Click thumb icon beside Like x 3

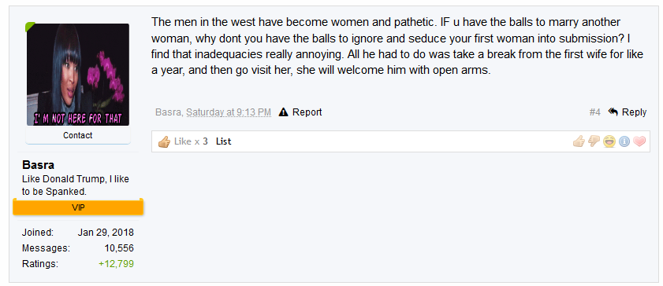click(164, 141)
